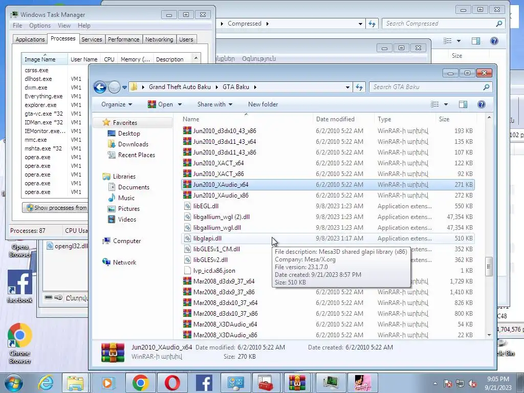Expand the Open button dropdown arrow
The height and width of the screenshot is (393, 524).
tap(180, 104)
